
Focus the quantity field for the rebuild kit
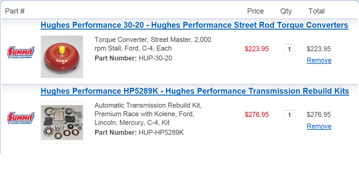pyautogui.click(x=289, y=115)
